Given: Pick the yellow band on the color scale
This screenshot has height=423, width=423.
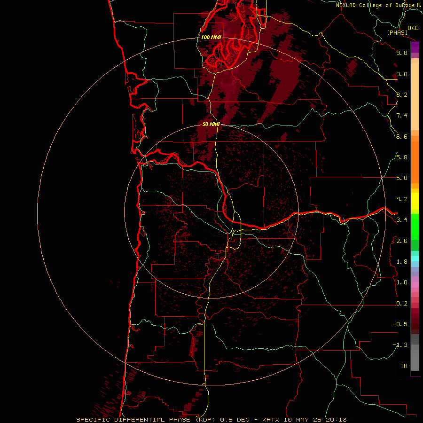Looking at the screenshot, I should point(415,201).
